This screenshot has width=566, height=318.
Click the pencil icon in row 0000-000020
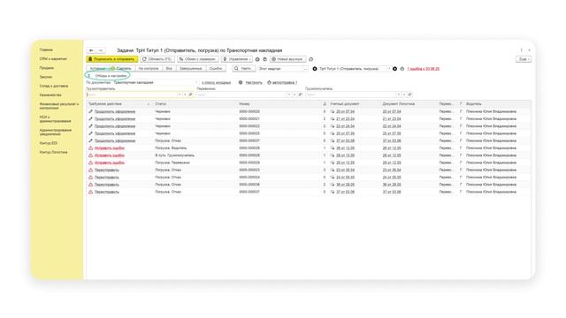click(x=90, y=112)
